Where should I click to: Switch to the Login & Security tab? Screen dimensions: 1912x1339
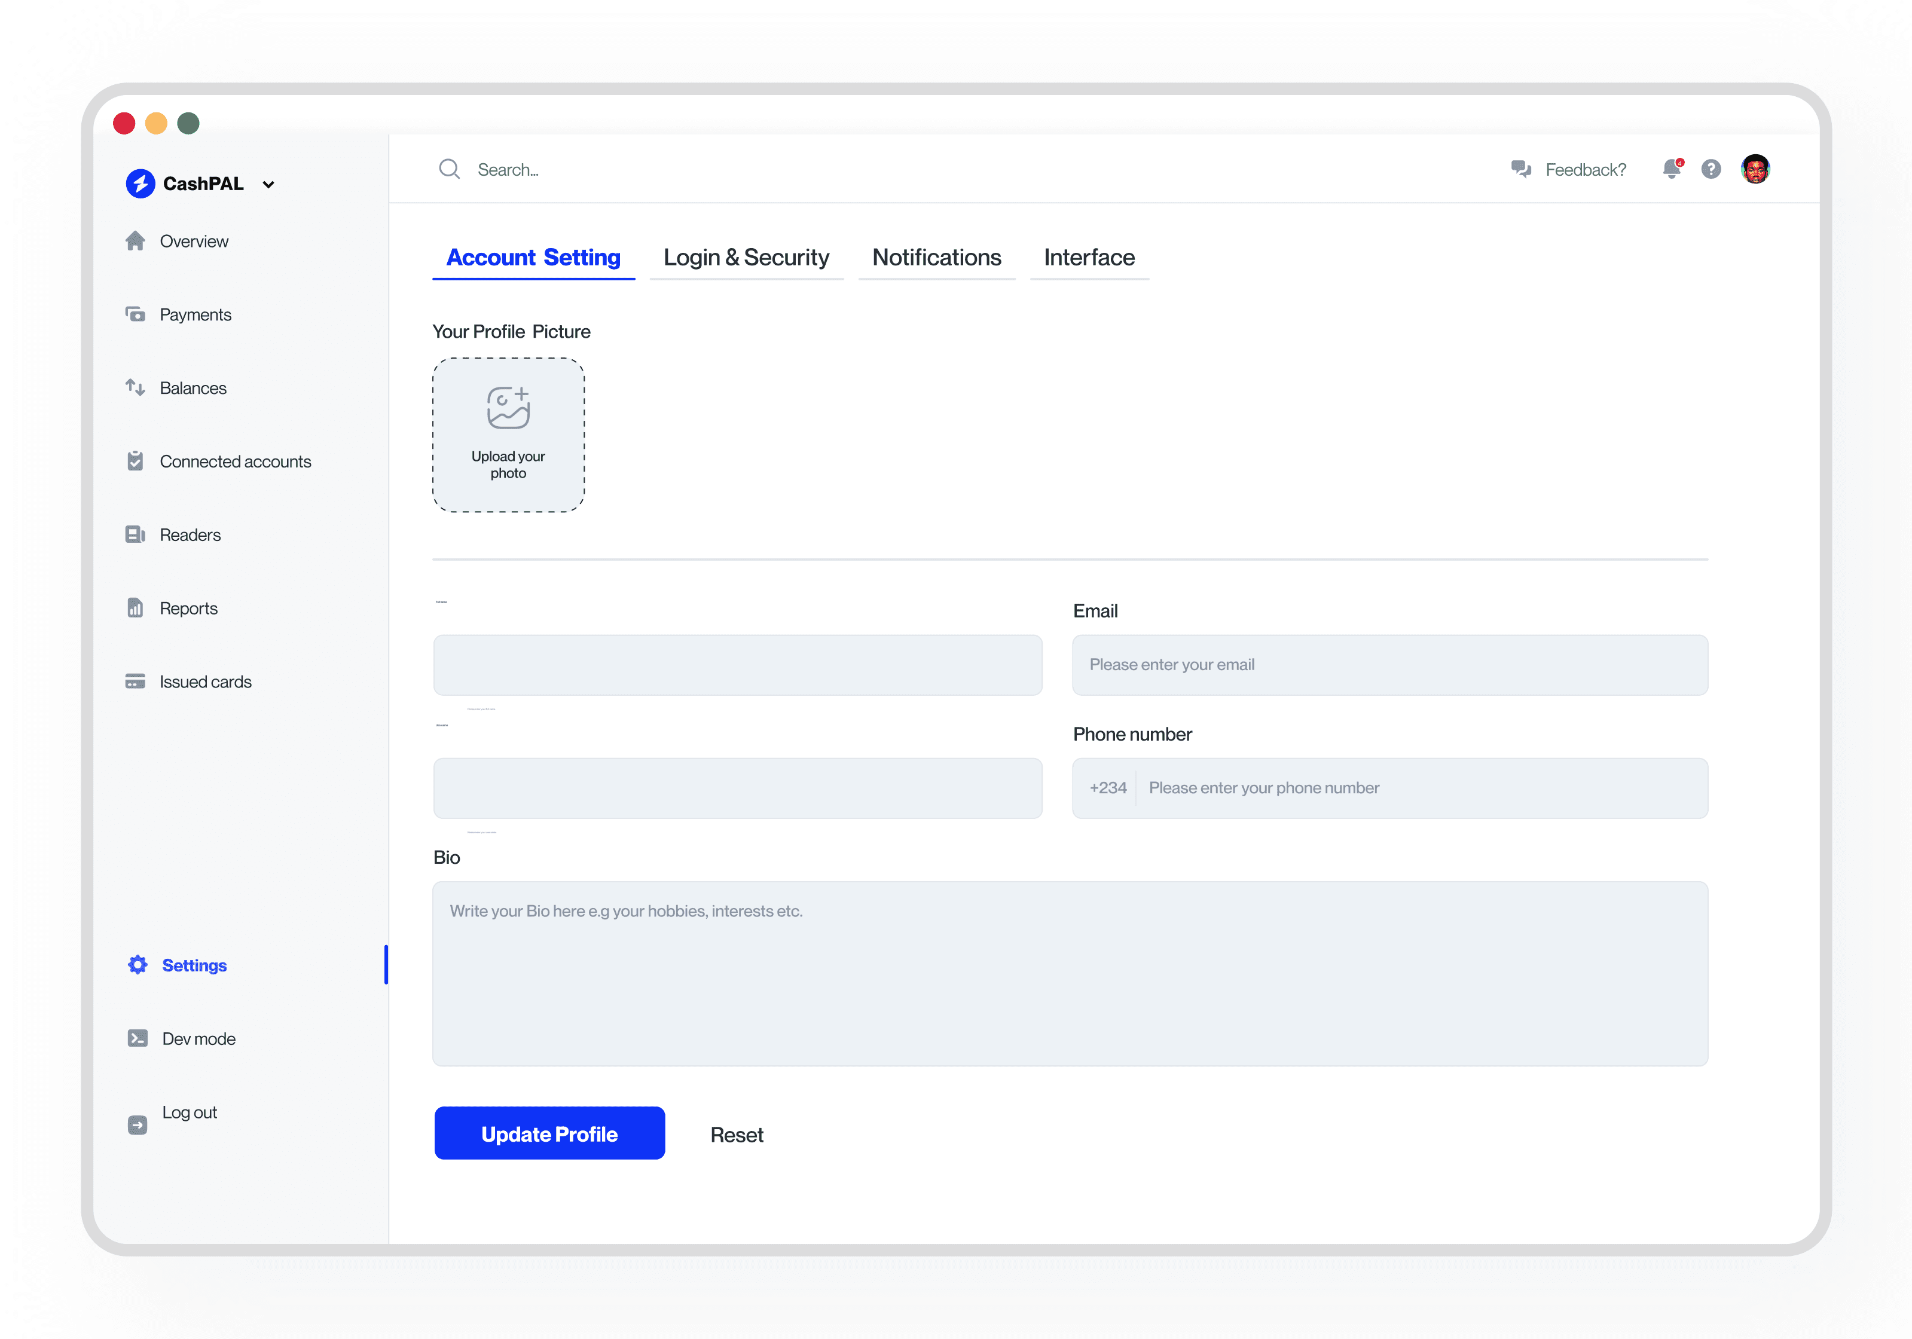point(746,257)
